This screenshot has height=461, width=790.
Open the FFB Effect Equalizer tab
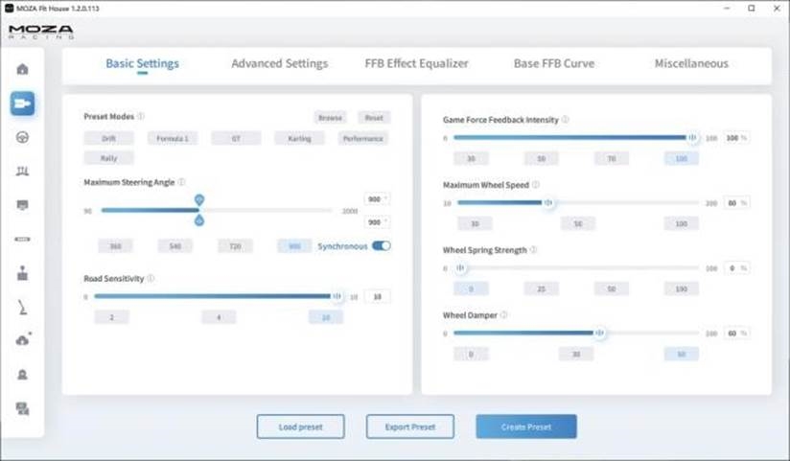point(416,64)
